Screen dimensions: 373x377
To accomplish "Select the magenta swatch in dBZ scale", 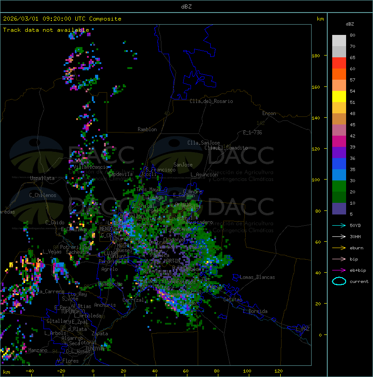I will (x=339, y=141).
